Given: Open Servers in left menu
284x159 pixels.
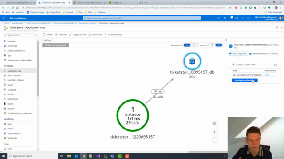Looking at the screenshot, I should point(10,104).
